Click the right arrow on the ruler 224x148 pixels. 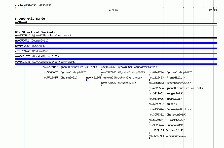216,8
